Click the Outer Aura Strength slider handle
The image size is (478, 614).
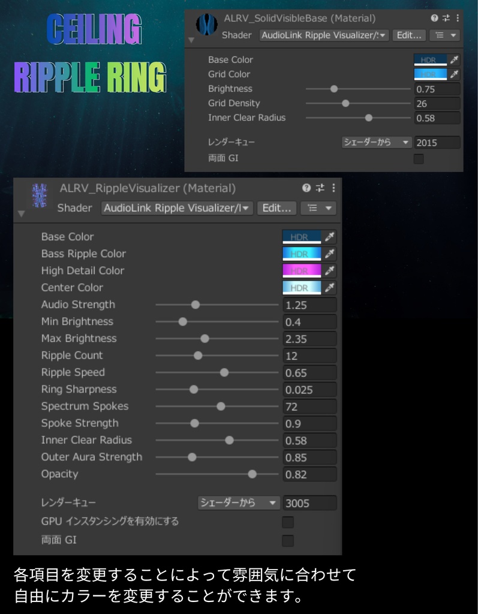(x=192, y=457)
